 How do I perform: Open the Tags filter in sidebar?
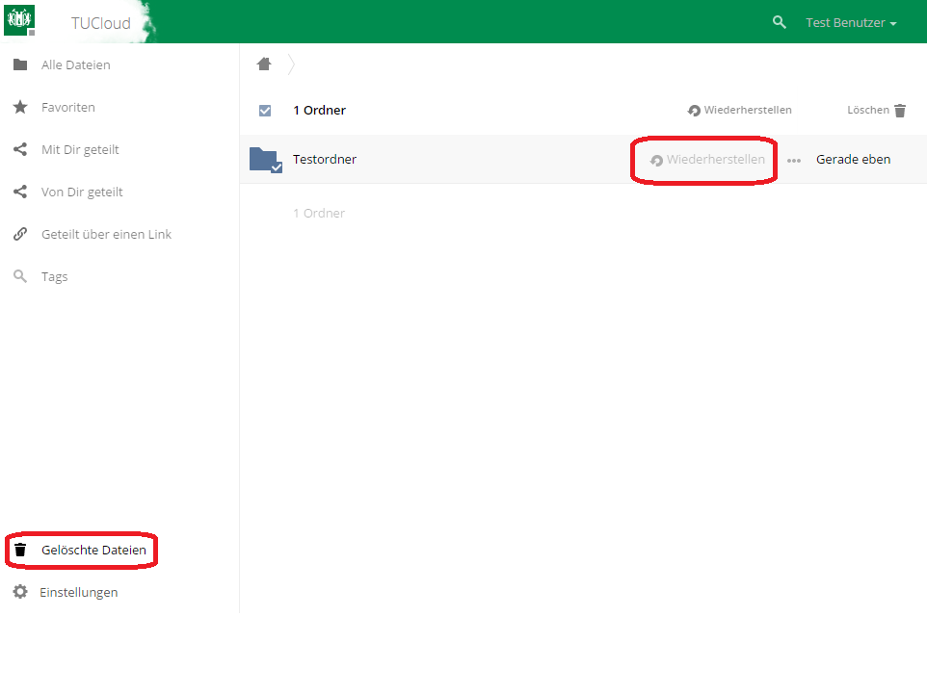[54, 277]
